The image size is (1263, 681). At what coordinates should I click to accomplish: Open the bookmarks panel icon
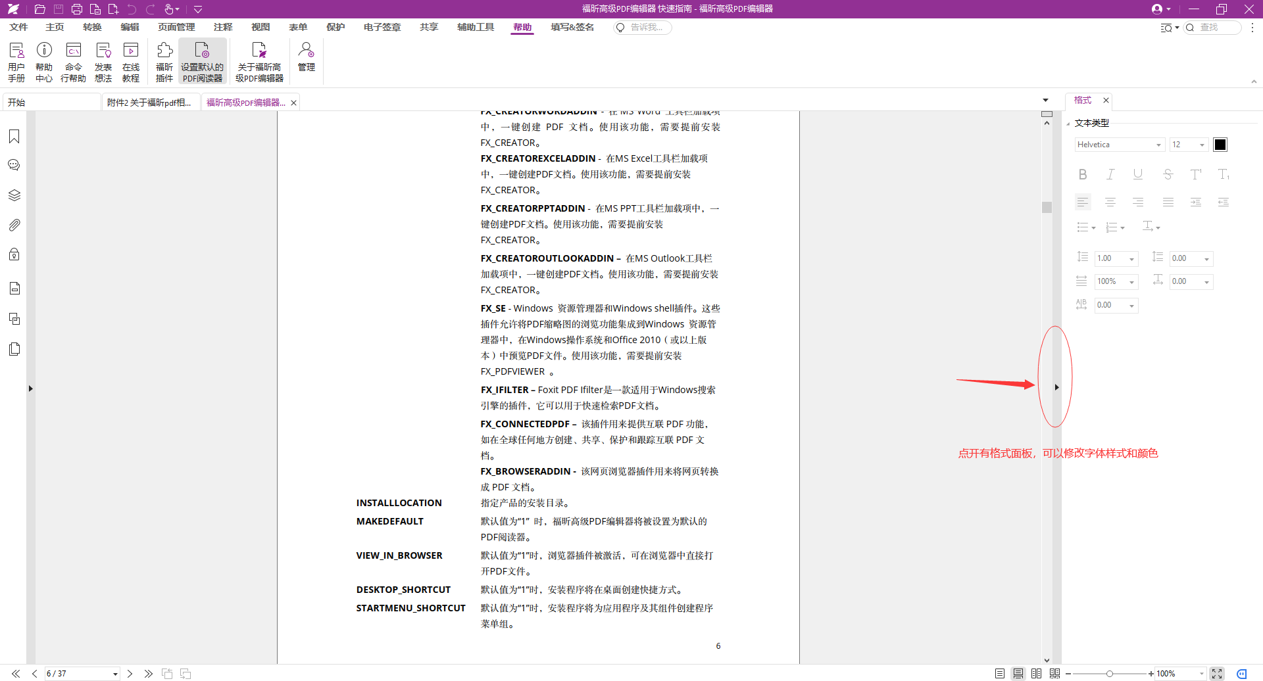pos(14,136)
